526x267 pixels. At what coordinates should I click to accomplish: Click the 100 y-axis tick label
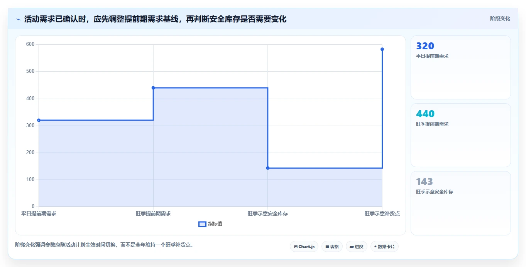30,180
